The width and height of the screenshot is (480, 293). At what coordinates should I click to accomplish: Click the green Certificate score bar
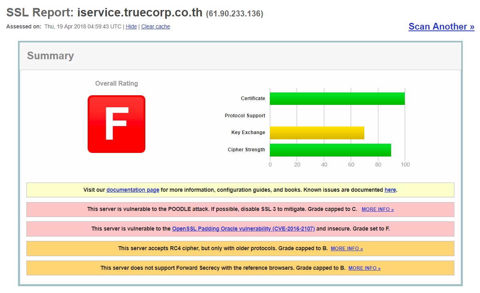tap(337, 98)
